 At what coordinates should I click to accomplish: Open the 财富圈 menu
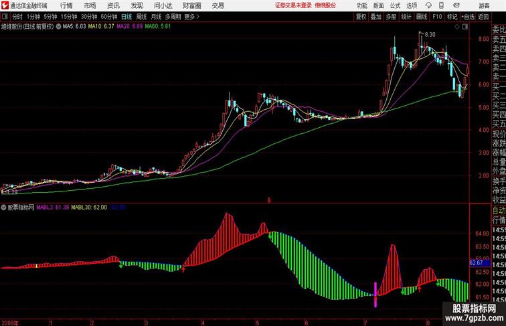[191, 5]
